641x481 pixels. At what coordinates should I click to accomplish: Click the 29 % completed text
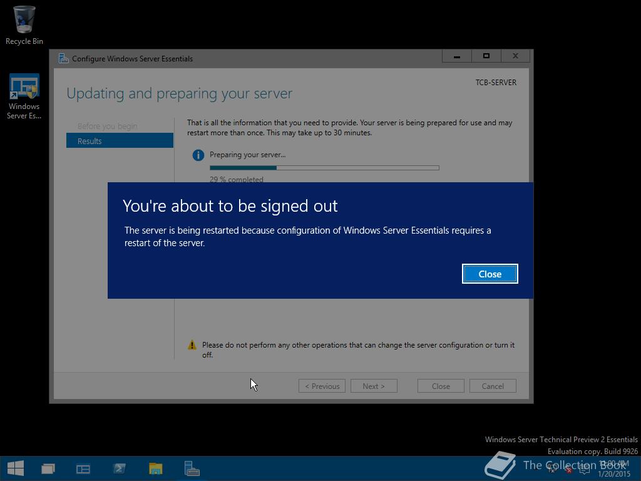[236, 178]
